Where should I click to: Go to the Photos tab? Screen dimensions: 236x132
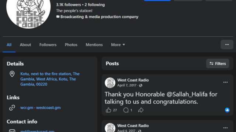point(71,45)
